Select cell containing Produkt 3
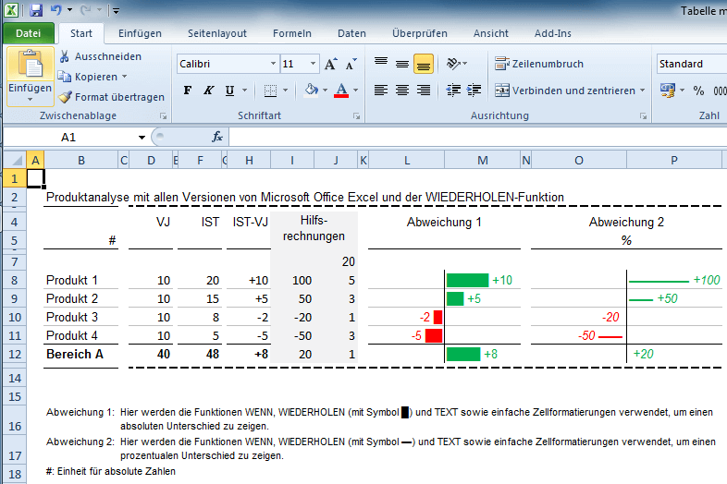Image resolution: width=727 pixels, height=484 pixels. click(x=72, y=317)
